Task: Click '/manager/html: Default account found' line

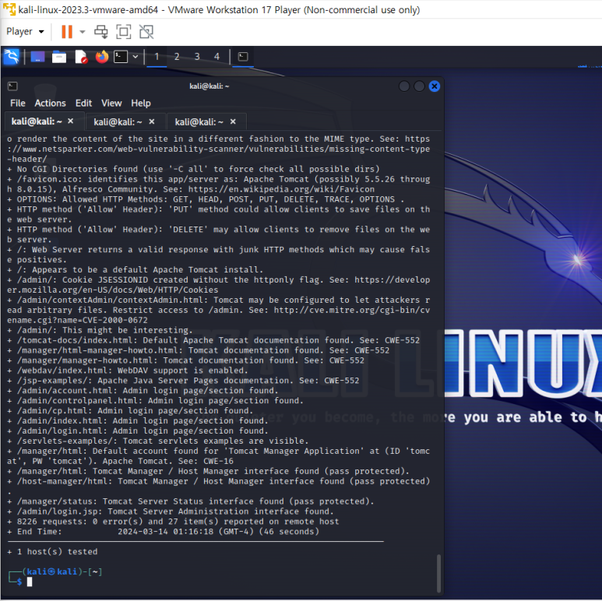Action: (x=218, y=456)
